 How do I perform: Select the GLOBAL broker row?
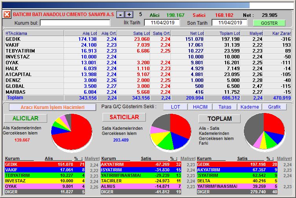pos(148,86)
